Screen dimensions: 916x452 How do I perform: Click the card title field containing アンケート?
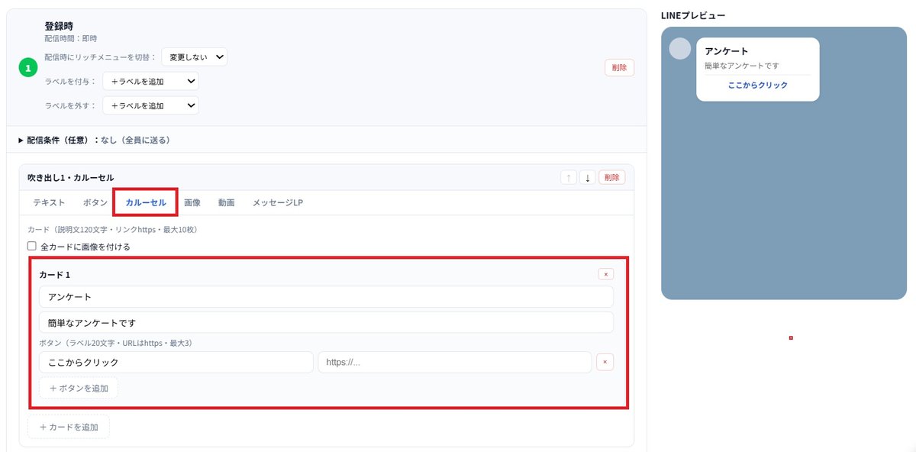[x=326, y=297]
